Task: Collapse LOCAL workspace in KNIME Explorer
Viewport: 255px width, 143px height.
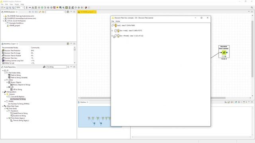Action: coord(4,21)
